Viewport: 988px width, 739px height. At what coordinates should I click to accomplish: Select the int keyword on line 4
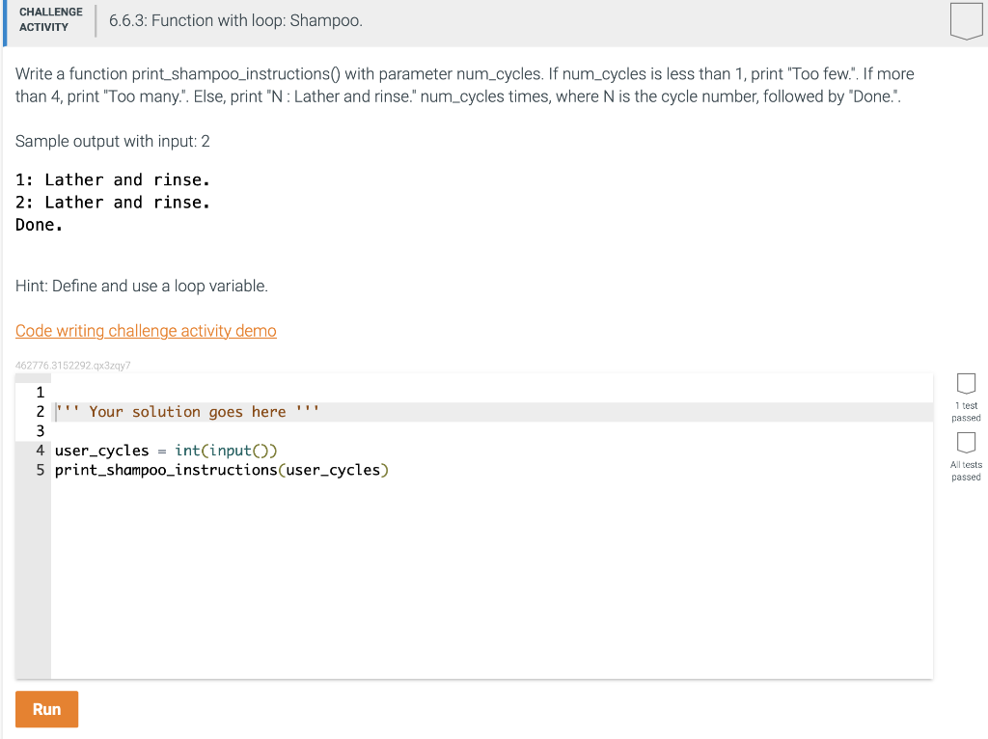tap(186, 450)
